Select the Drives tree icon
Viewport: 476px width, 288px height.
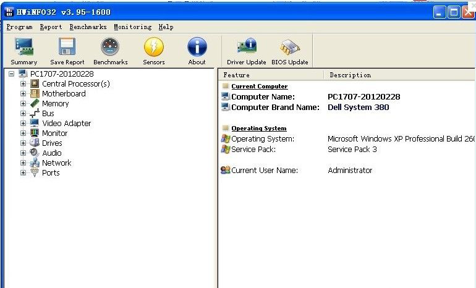35,143
